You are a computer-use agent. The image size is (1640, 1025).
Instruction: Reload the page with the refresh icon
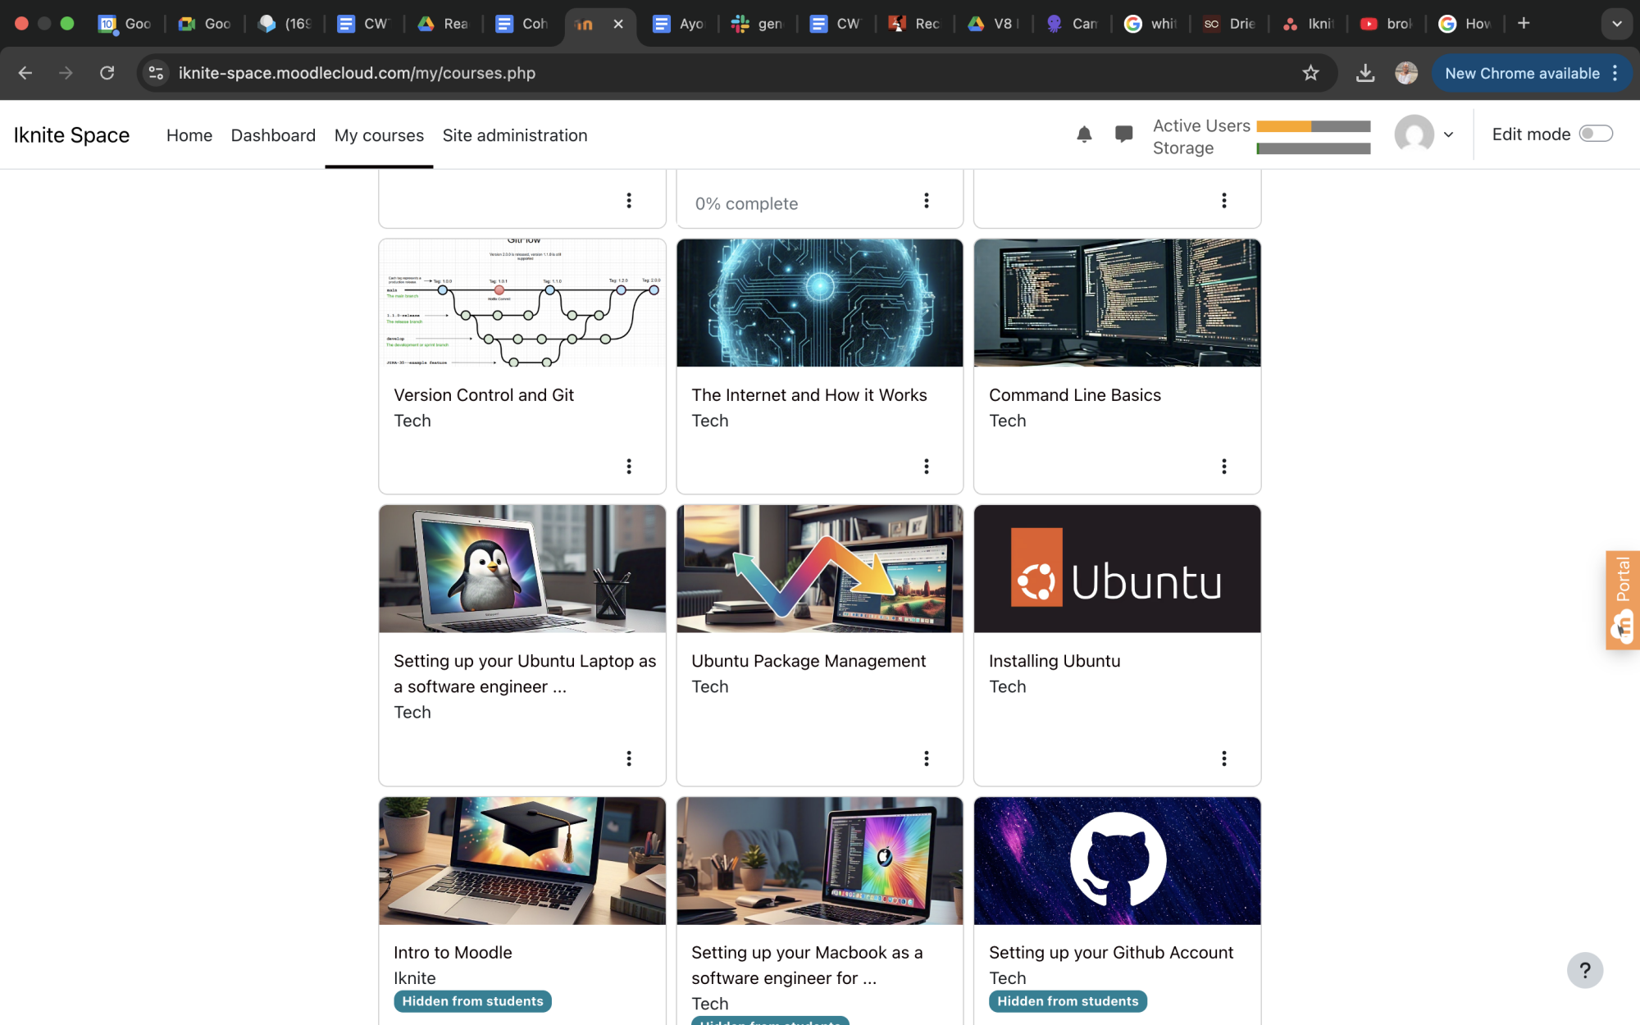click(107, 73)
